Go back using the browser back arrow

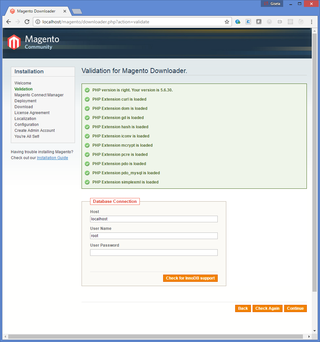click(9, 22)
